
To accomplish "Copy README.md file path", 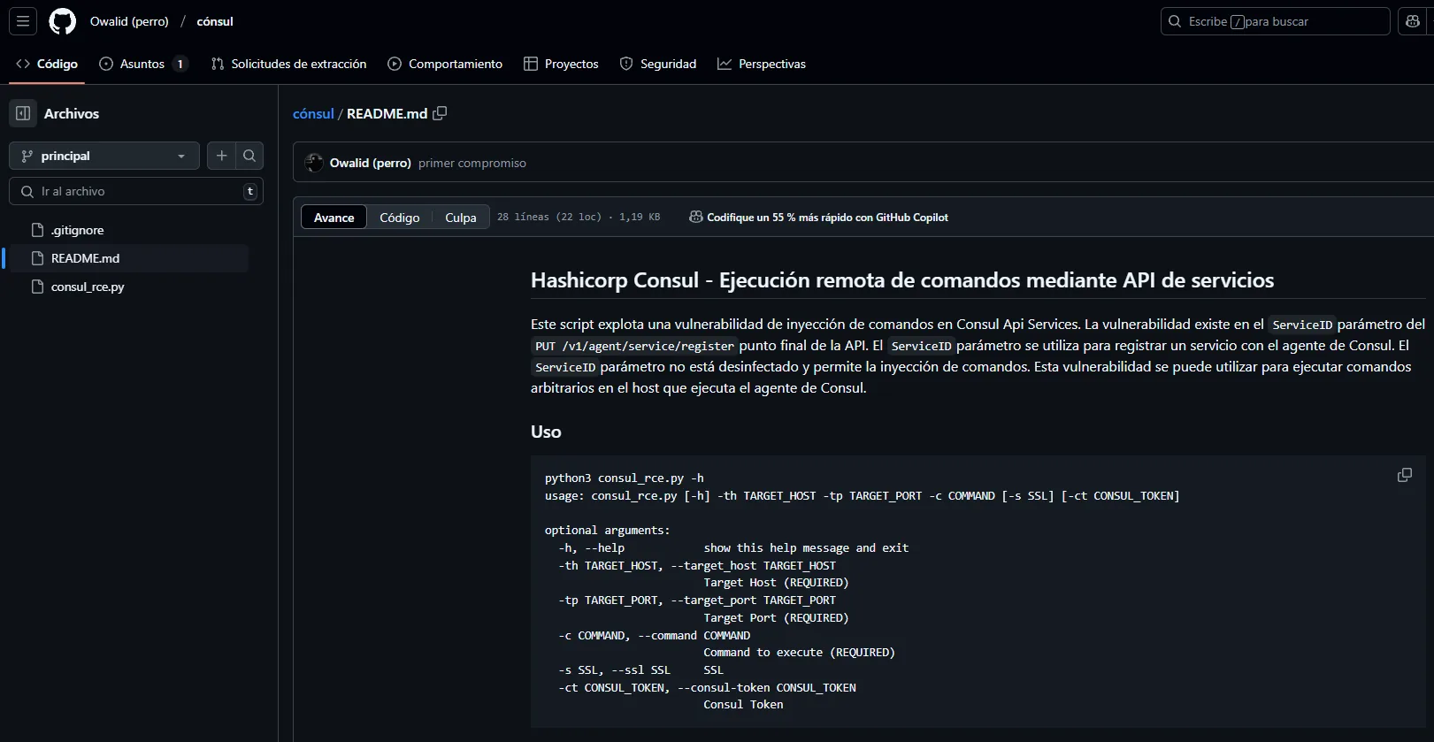I will coord(440,113).
